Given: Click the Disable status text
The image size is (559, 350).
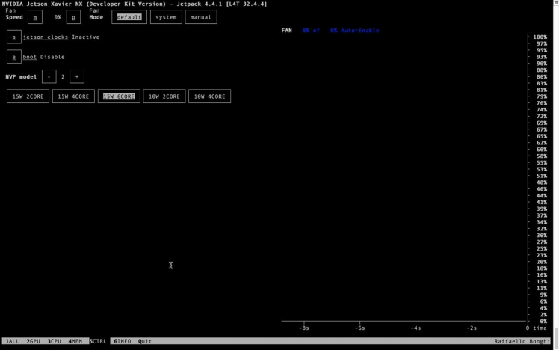Looking at the screenshot, I should 52,57.
